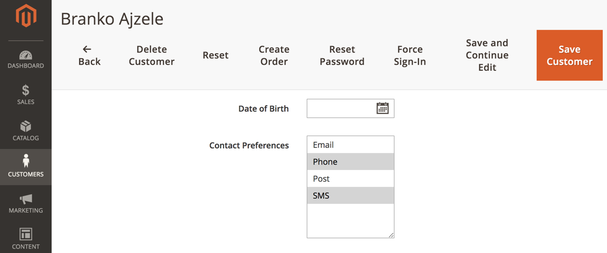This screenshot has width=607, height=253.
Task: Select Email in Contact Preferences list
Action: point(350,145)
